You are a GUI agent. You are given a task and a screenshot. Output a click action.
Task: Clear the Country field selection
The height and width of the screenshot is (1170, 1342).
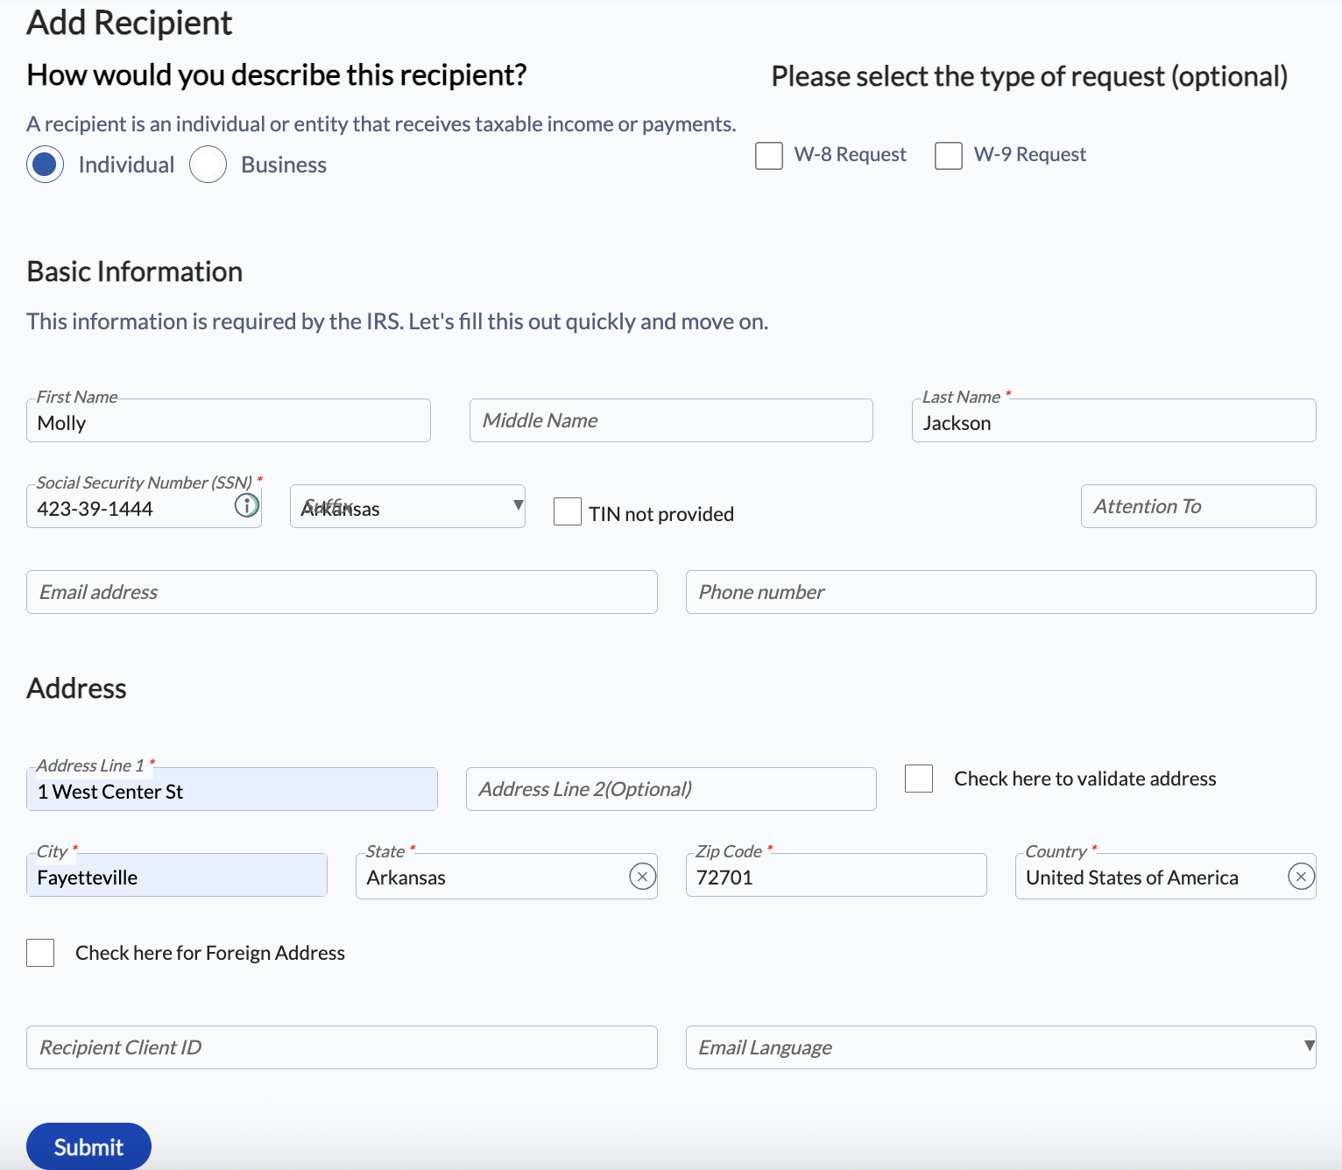click(1301, 877)
